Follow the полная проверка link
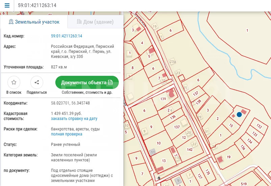 click(x=66, y=134)
